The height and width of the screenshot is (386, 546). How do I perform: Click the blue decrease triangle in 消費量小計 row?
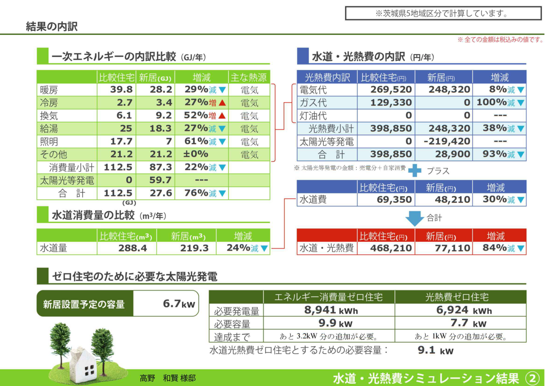(222, 168)
